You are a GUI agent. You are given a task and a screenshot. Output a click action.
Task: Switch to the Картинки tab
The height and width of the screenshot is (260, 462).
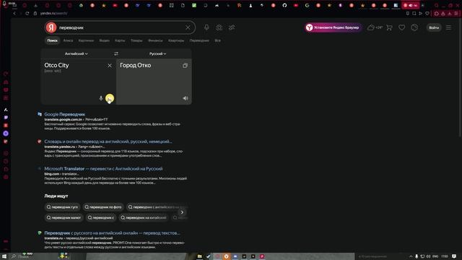pyautogui.click(x=86, y=40)
